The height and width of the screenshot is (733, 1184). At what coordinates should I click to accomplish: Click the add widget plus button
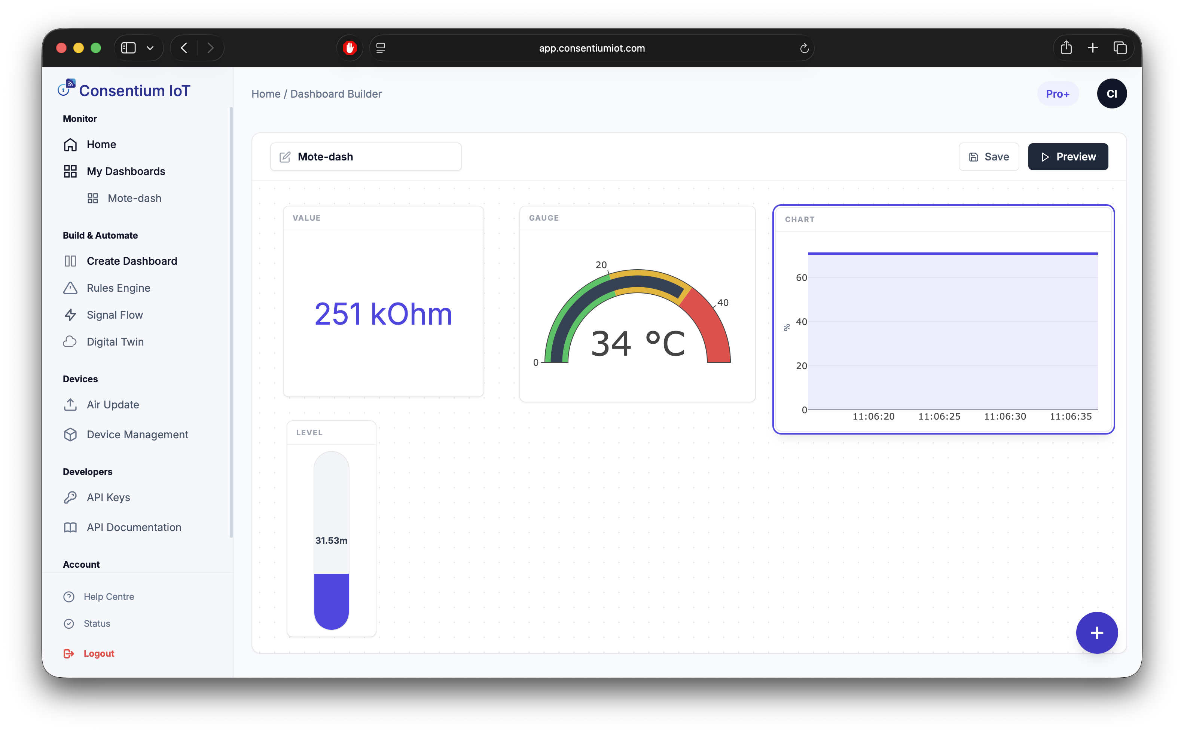(1097, 633)
